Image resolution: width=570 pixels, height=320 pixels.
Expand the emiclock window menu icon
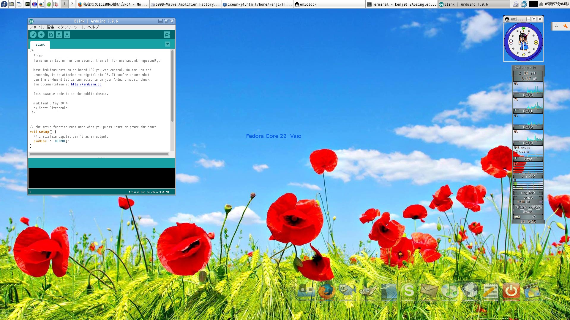pos(507,19)
